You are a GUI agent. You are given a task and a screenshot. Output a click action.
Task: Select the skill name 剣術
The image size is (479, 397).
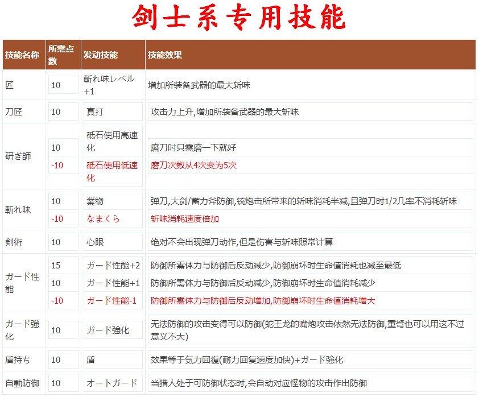pyautogui.click(x=14, y=242)
